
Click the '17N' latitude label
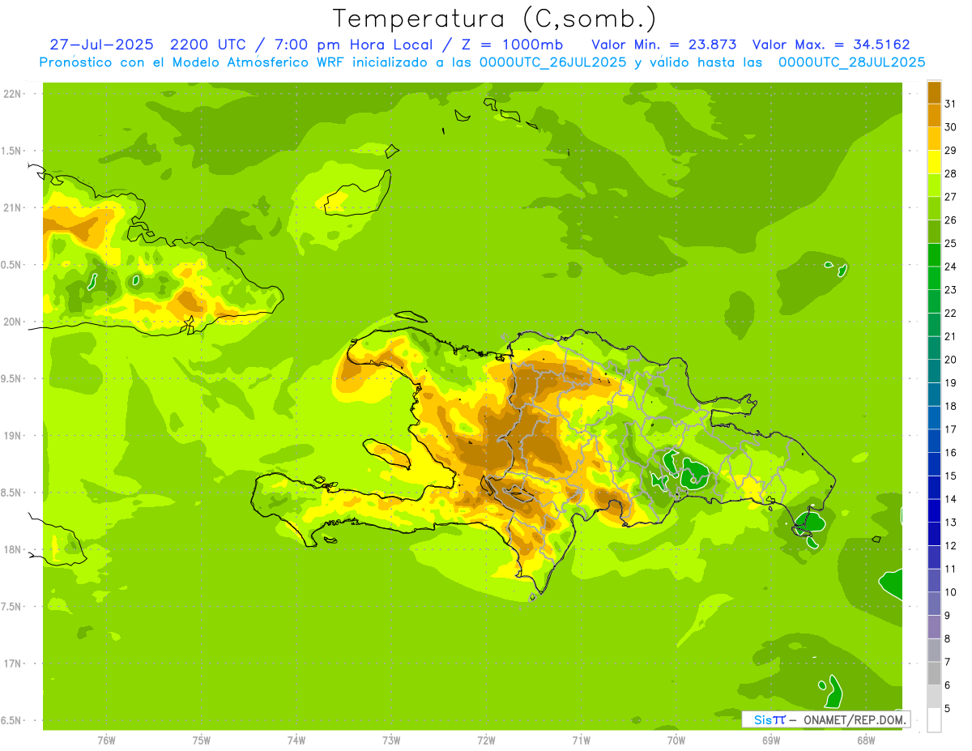[14, 664]
